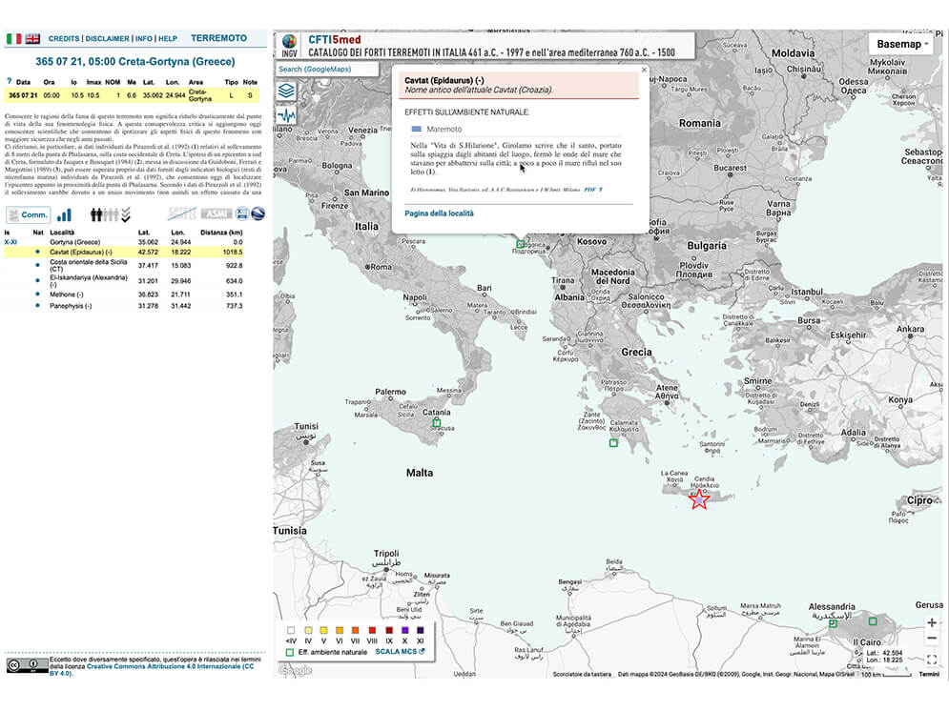
Task: Sort by the Località column header
Action: (x=62, y=233)
